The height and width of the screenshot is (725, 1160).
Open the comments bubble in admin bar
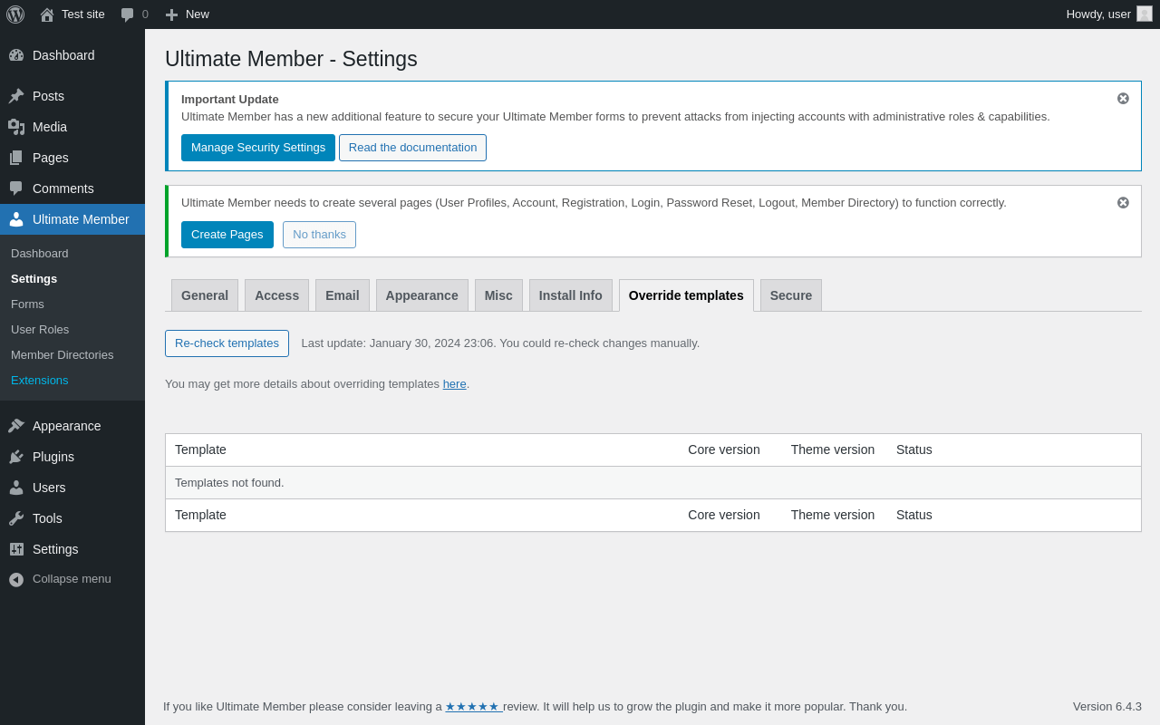point(128,14)
